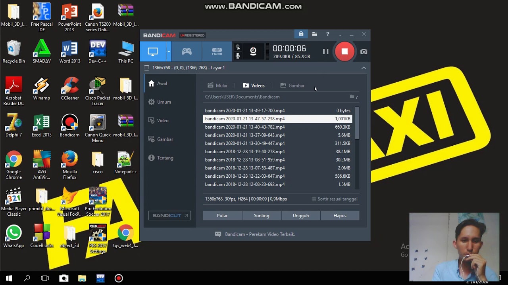Open Bandicam help question mark
508x285 pixels.
coord(327,34)
